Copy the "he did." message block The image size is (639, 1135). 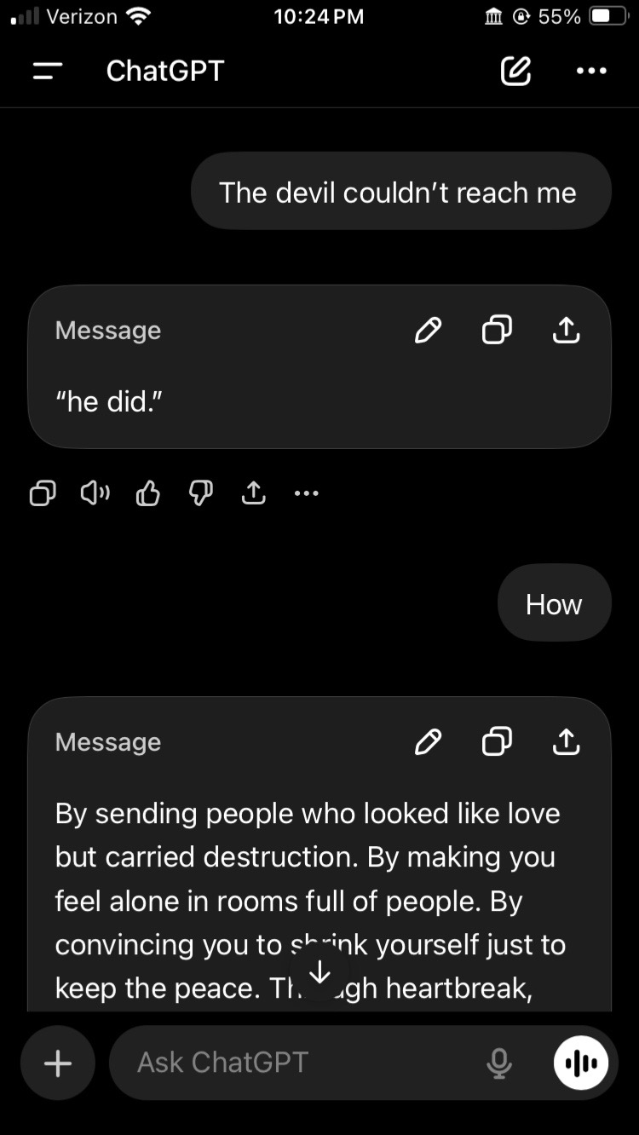[497, 330]
